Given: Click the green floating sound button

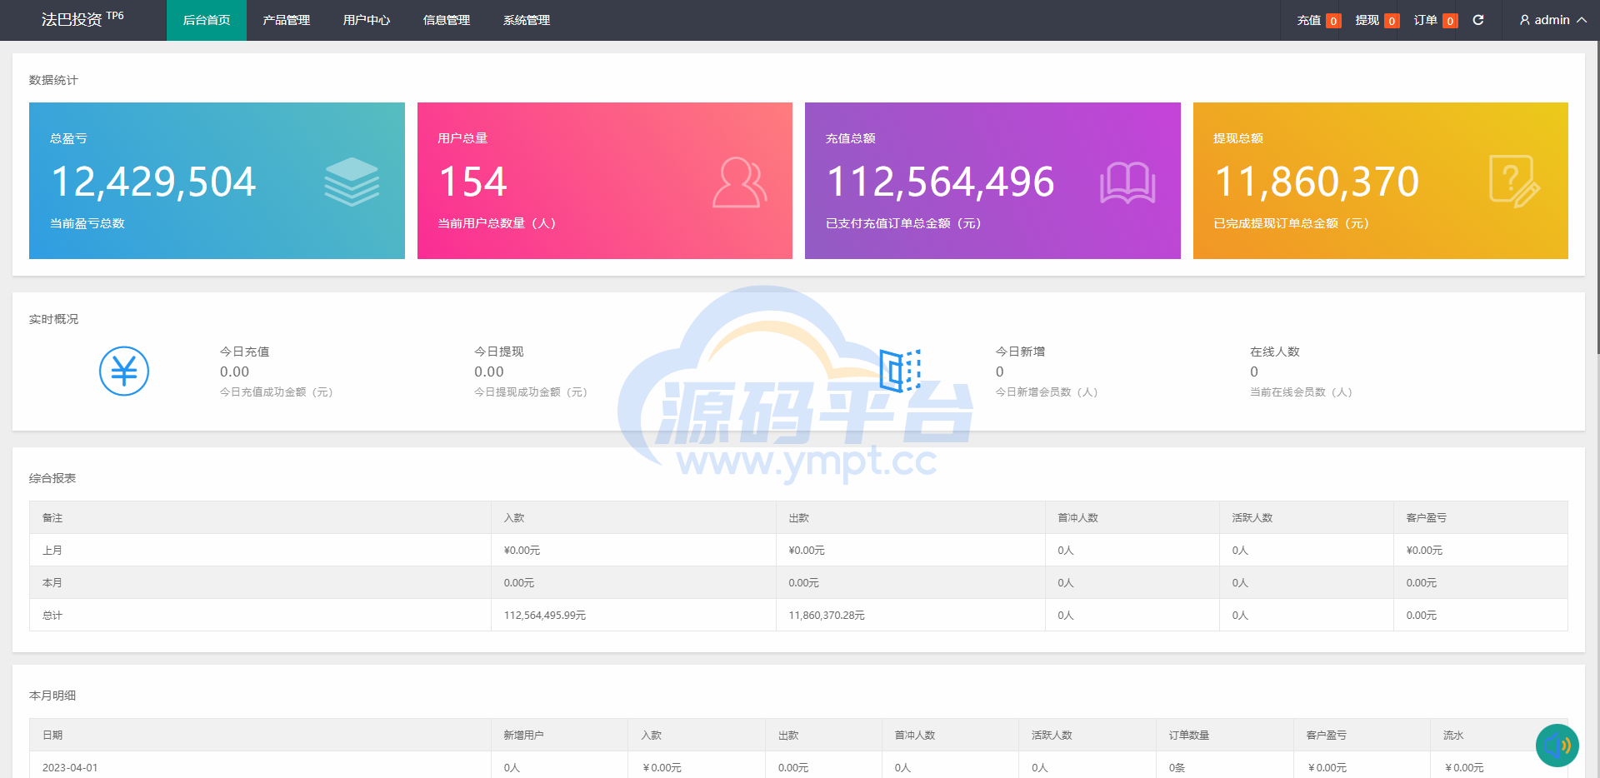Looking at the screenshot, I should tap(1557, 746).
